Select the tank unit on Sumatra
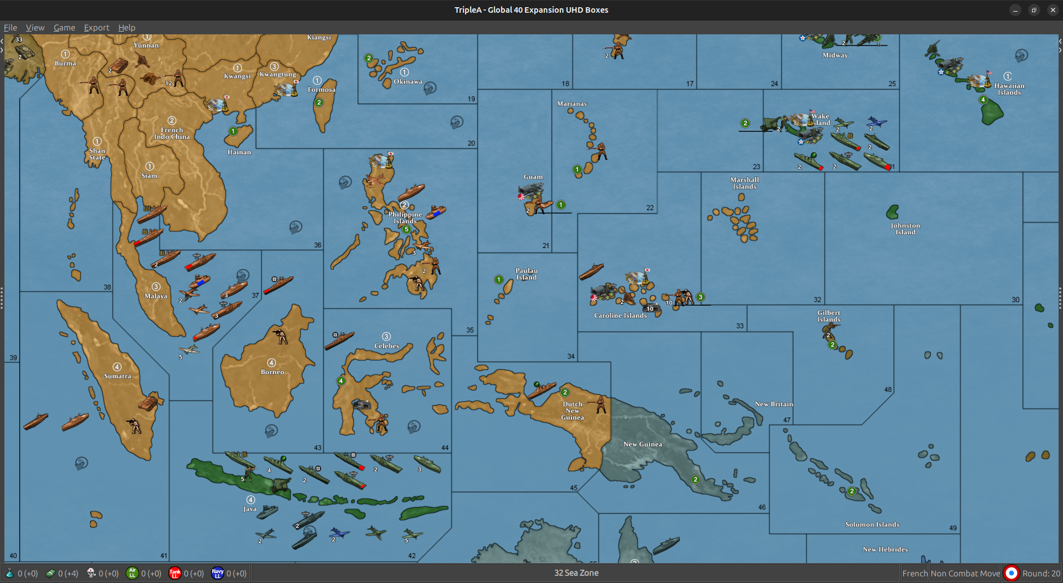The image size is (1063, 583). (x=148, y=403)
